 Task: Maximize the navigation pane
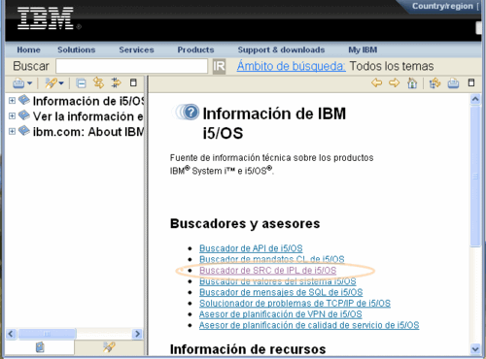pyautogui.click(x=133, y=82)
